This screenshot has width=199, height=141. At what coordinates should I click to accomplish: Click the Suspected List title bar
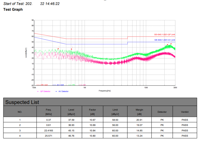pyautogui.click(x=100, y=102)
